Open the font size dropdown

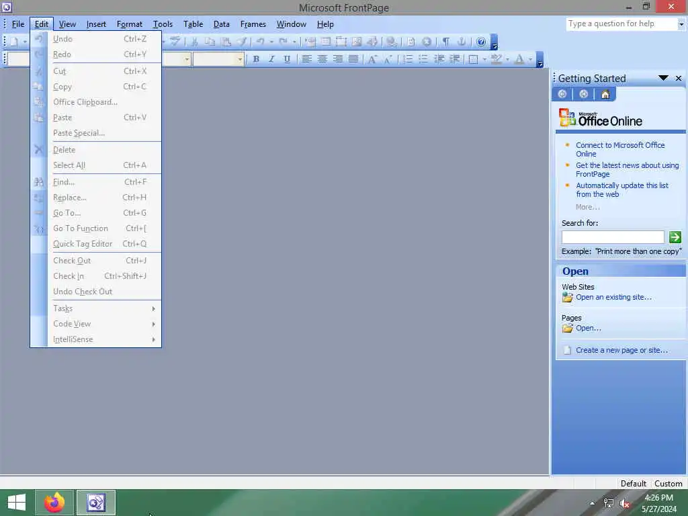pyautogui.click(x=240, y=59)
